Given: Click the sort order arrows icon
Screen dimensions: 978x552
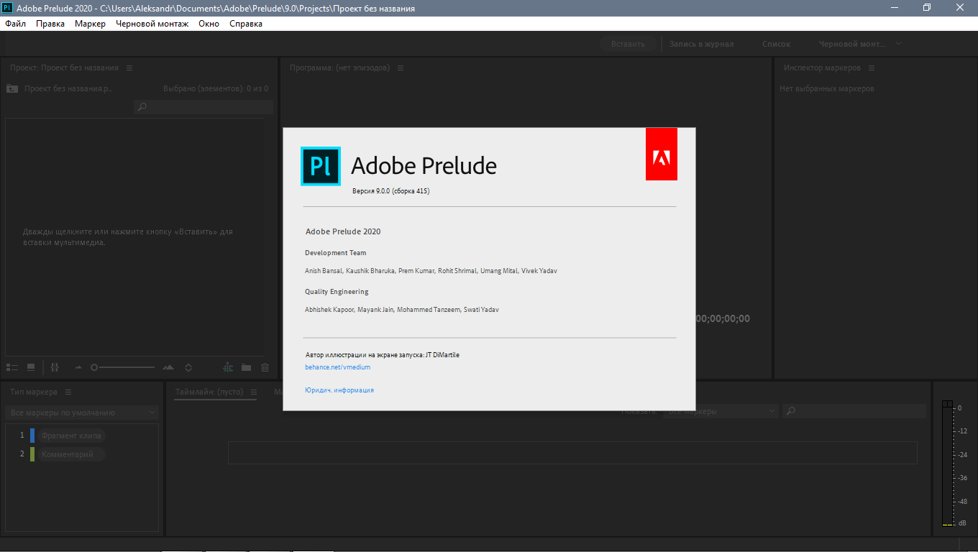Looking at the screenshot, I should pos(188,367).
